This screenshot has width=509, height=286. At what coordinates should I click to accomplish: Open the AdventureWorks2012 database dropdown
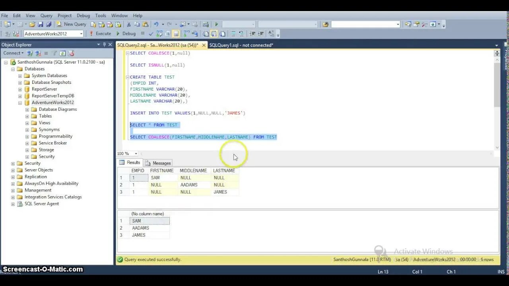point(81,34)
